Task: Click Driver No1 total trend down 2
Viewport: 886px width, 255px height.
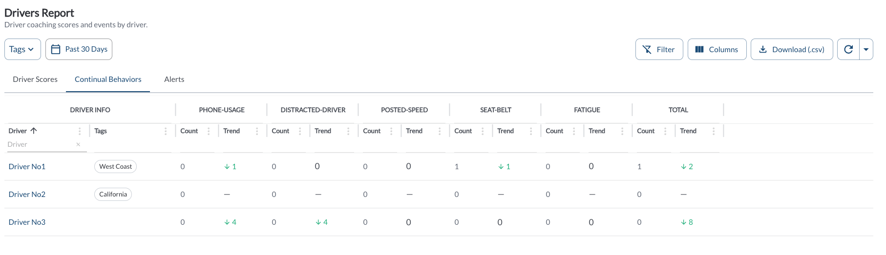Action: (x=687, y=166)
